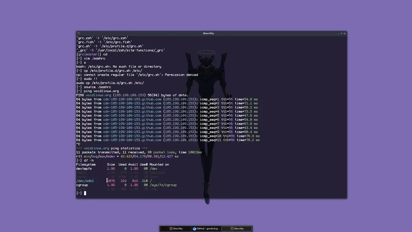Click the 'Permission denied' error text
The width and height of the screenshot is (412, 232).
click(x=182, y=75)
